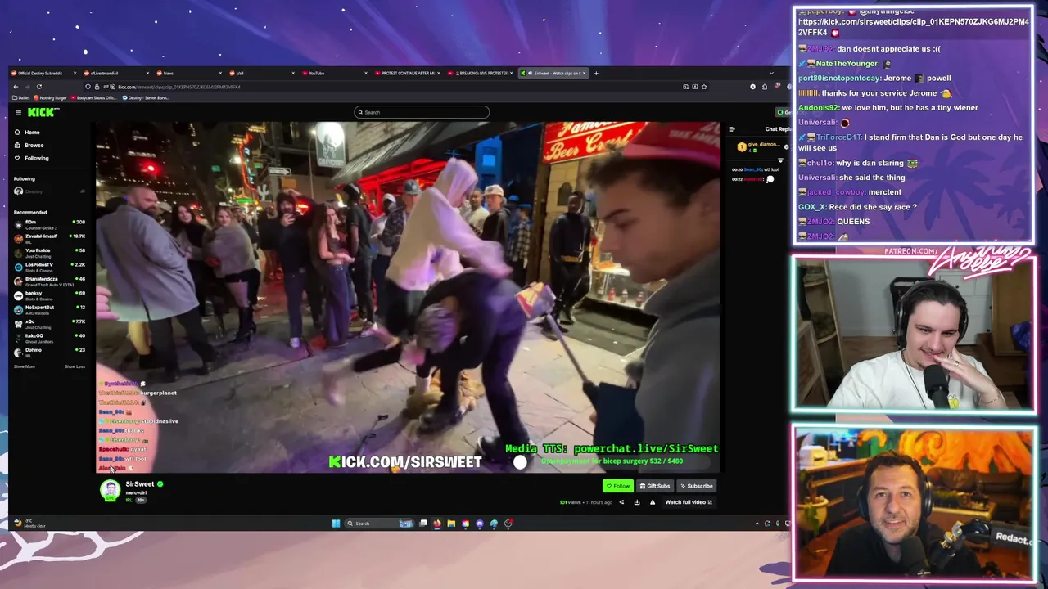Click the Subscribe button
Image resolution: width=1048 pixels, height=589 pixels.
coord(696,486)
